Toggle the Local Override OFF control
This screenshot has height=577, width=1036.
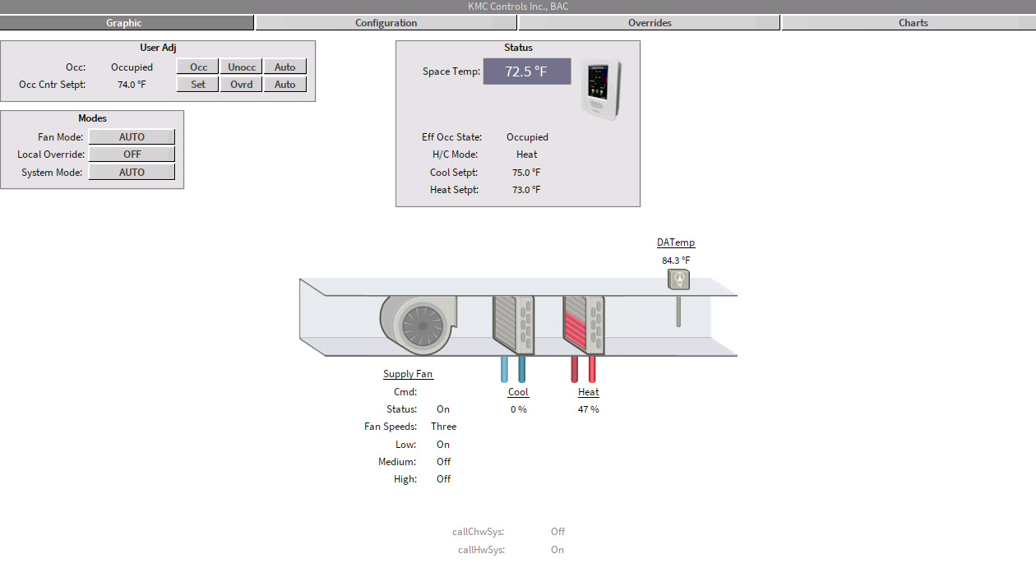[132, 155]
